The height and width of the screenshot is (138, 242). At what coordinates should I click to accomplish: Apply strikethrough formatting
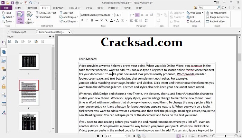97,20
